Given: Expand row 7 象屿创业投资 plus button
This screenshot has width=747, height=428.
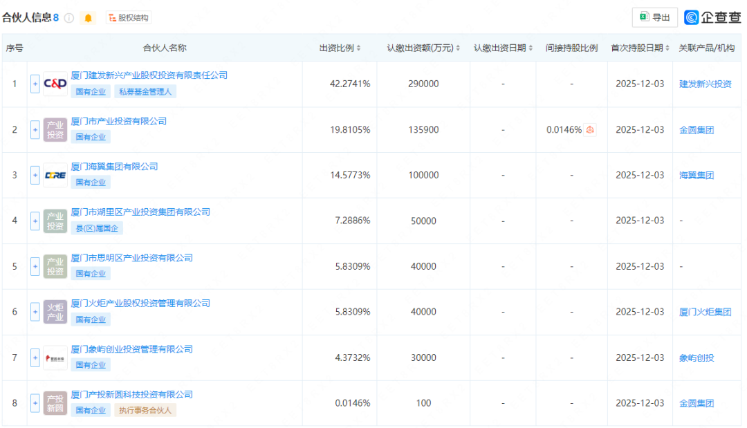Looking at the screenshot, I should tap(35, 357).
